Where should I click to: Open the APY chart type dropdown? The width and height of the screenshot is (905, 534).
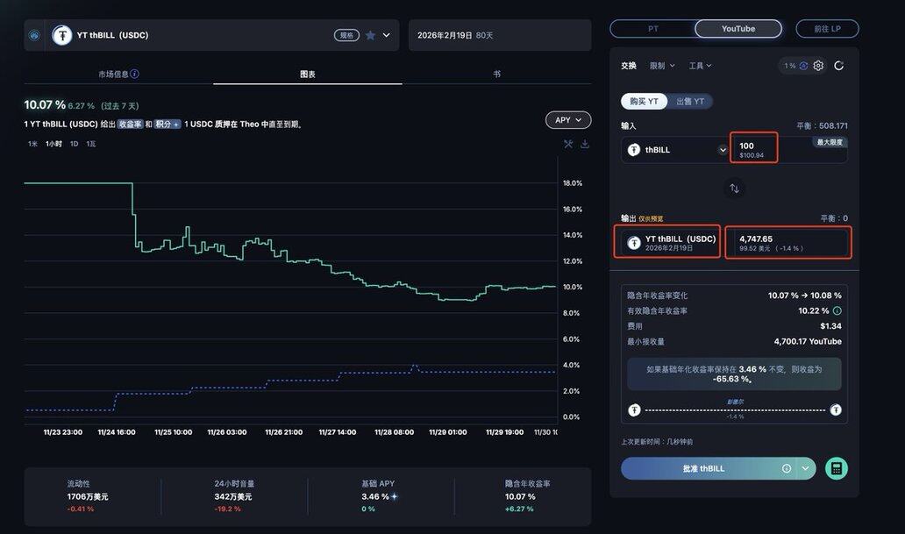click(568, 120)
